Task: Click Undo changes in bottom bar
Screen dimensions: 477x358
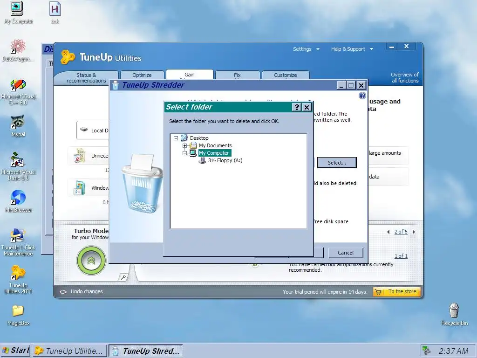Action: (87, 292)
